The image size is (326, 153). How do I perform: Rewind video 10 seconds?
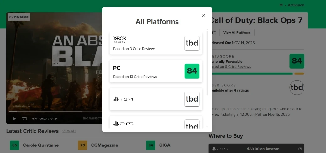24,119
